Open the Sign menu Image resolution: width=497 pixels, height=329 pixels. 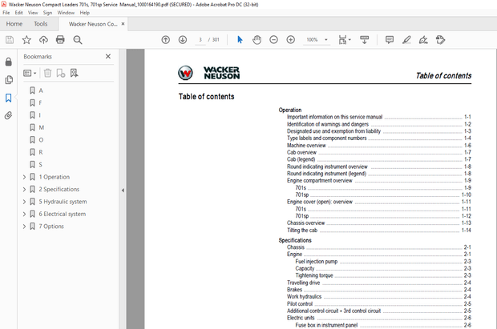pyautogui.click(x=47, y=13)
